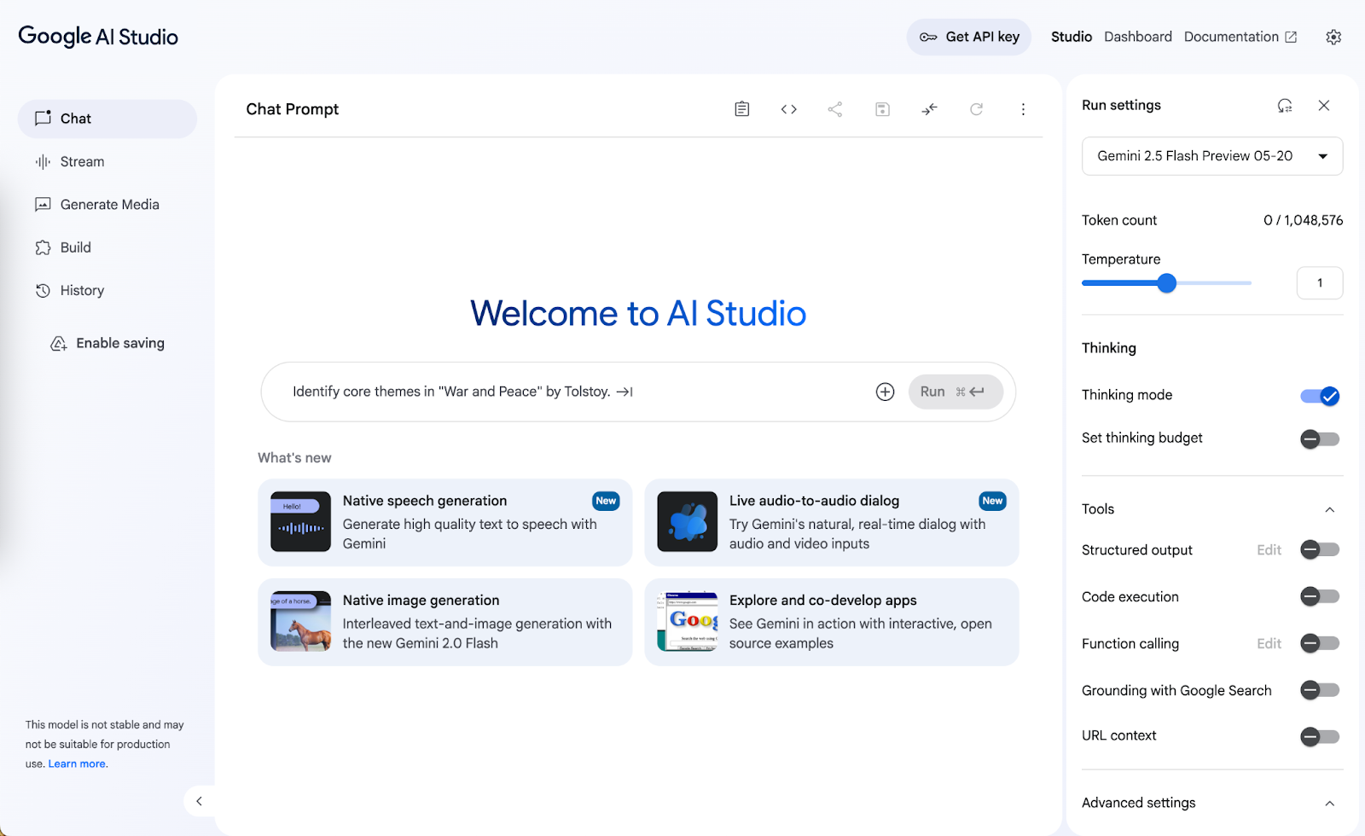Click the compare mode arrows icon

coord(930,109)
